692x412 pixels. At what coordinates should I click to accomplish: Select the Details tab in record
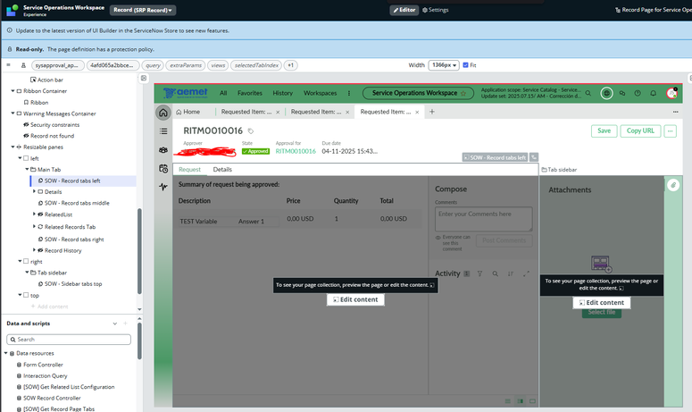[x=222, y=170]
